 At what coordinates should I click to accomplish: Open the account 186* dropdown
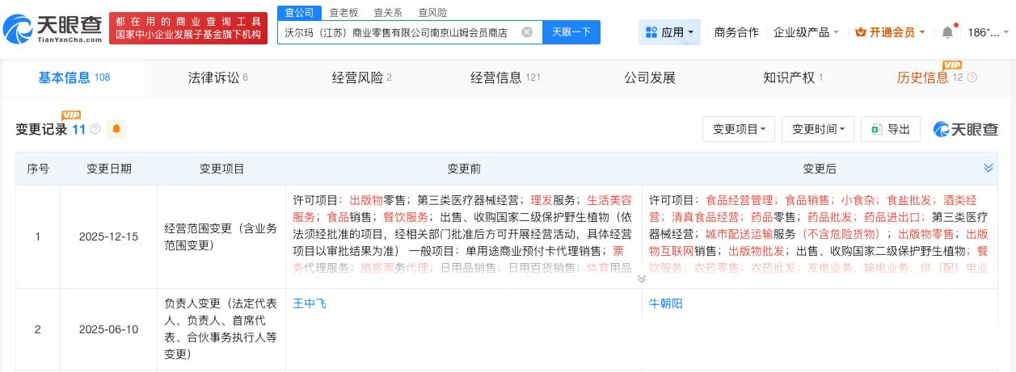pos(988,32)
